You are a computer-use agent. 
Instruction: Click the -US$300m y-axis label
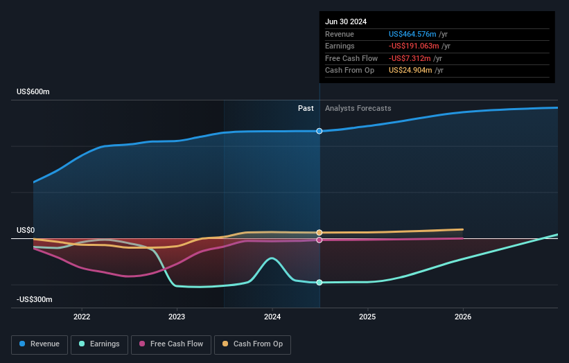[35, 299]
